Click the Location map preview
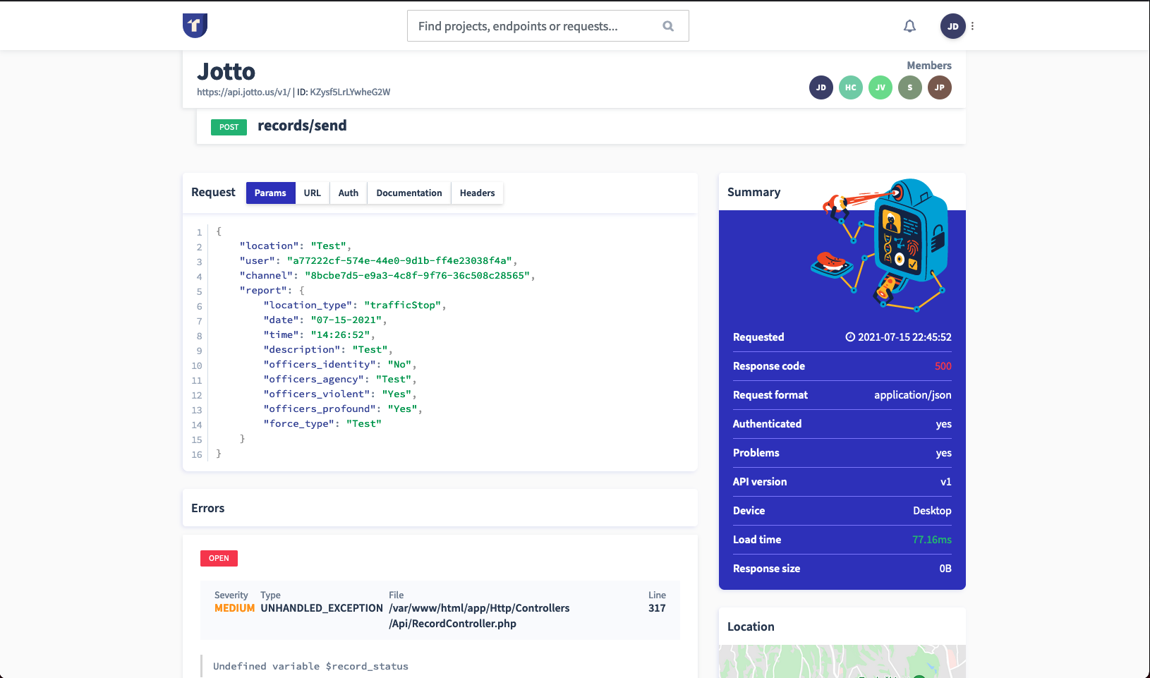The width and height of the screenshot is (1150, 678). pos(842,661)
